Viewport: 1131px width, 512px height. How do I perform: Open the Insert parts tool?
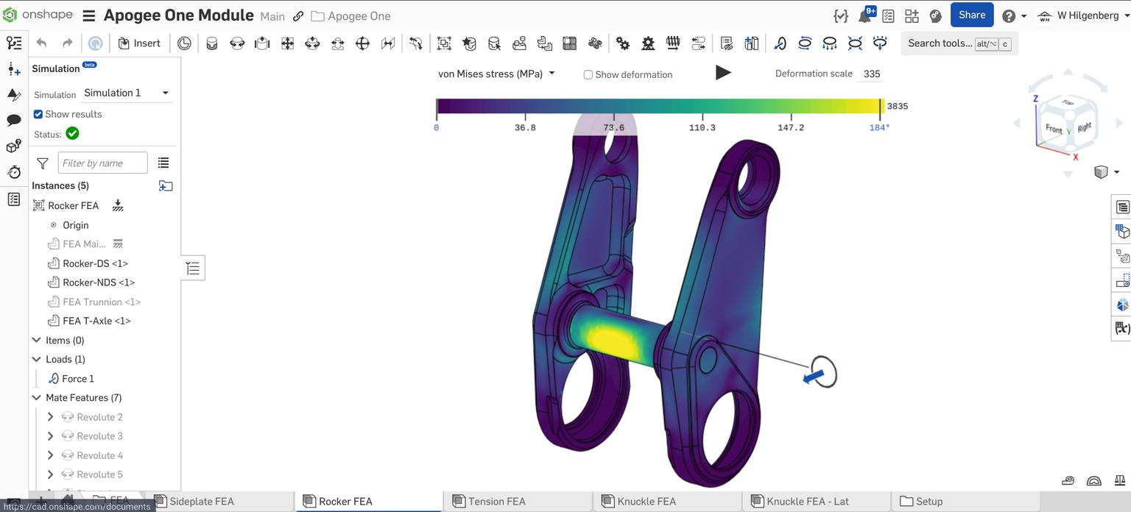139,43
